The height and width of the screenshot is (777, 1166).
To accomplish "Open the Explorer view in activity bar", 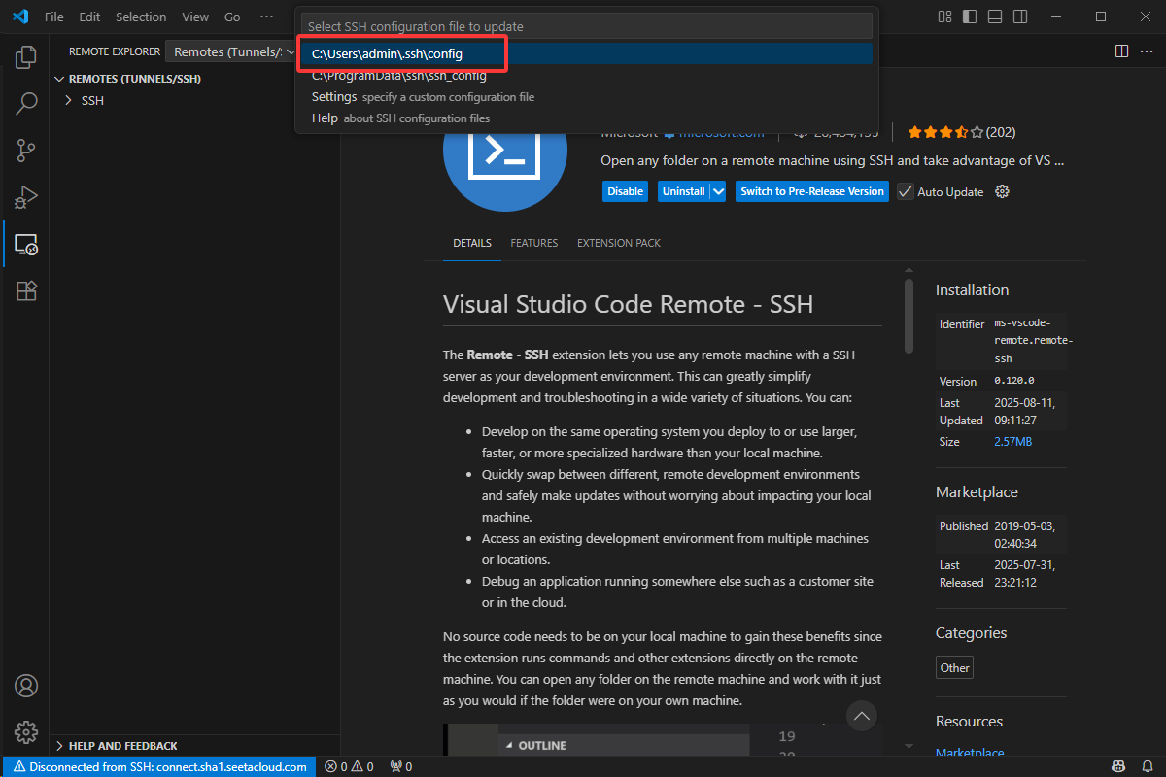I will 26,56.
